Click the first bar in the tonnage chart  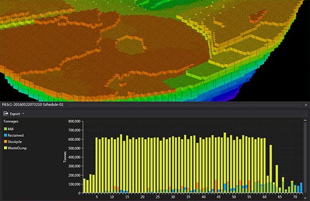(84, 185)
